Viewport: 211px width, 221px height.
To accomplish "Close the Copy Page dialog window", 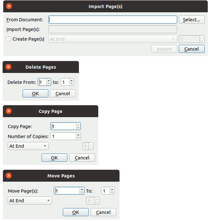I will pos(9,111).
